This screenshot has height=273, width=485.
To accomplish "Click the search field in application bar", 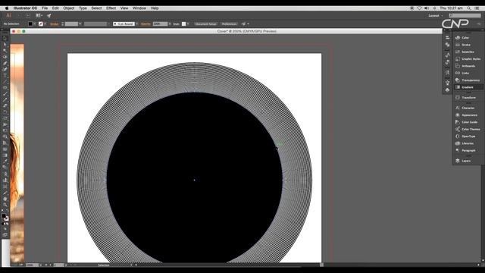I will coord(465,15).
